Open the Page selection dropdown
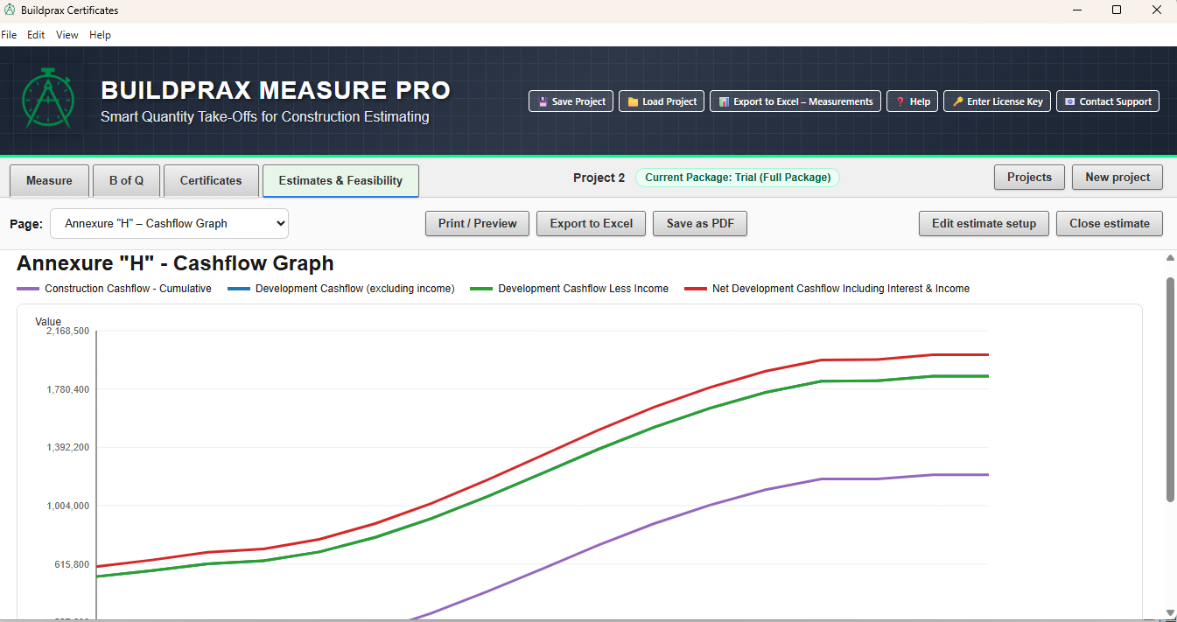This screenshot has width=1177, height=622. tap(169, 224)
